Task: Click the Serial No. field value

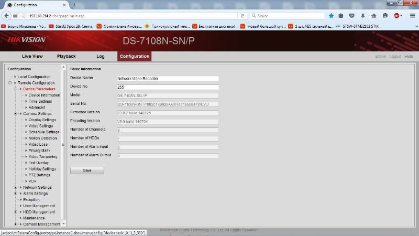Action: click(168, 104)
